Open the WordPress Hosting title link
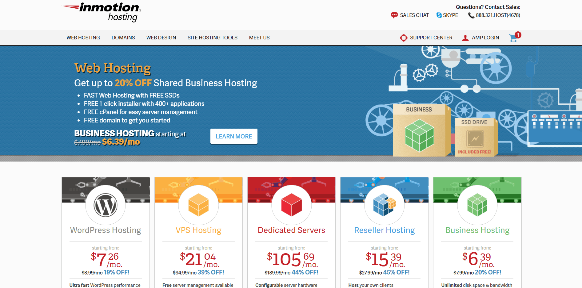The image size is (582, 288). [106, 230]
